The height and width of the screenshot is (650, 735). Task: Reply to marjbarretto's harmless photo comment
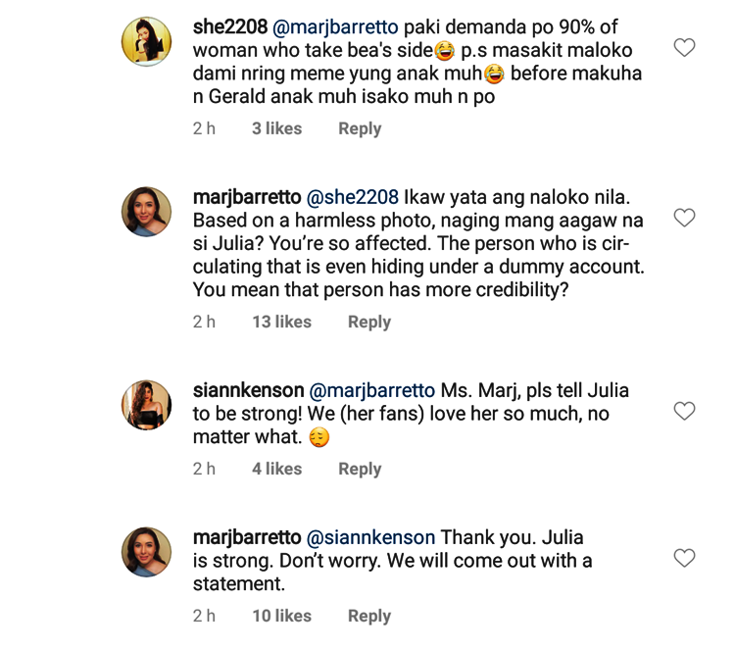click(x=369, y=322)
